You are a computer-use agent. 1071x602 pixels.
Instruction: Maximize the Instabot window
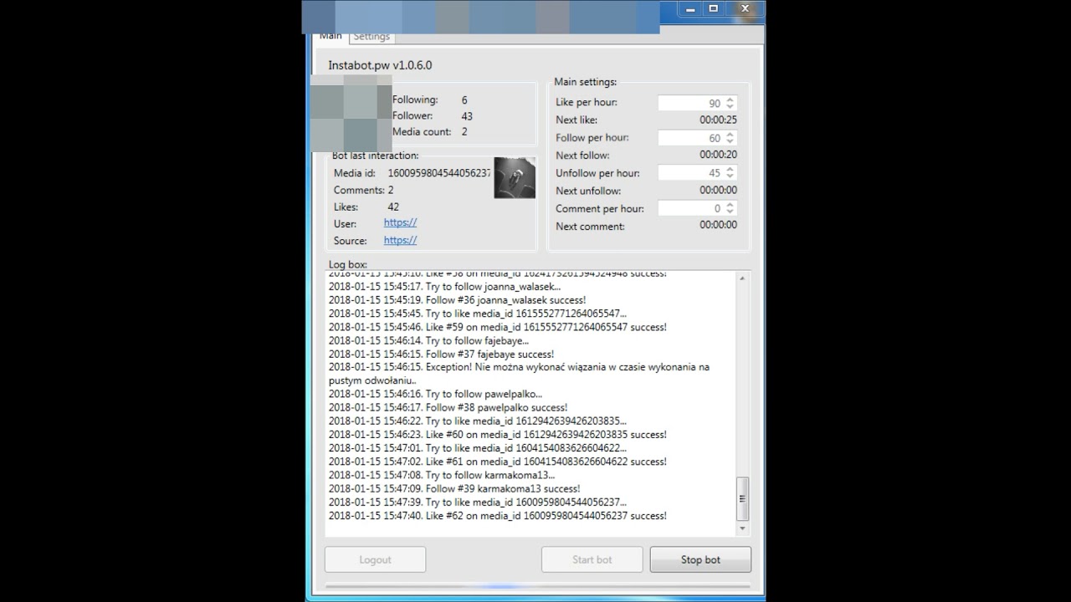[x=714, y=9]
